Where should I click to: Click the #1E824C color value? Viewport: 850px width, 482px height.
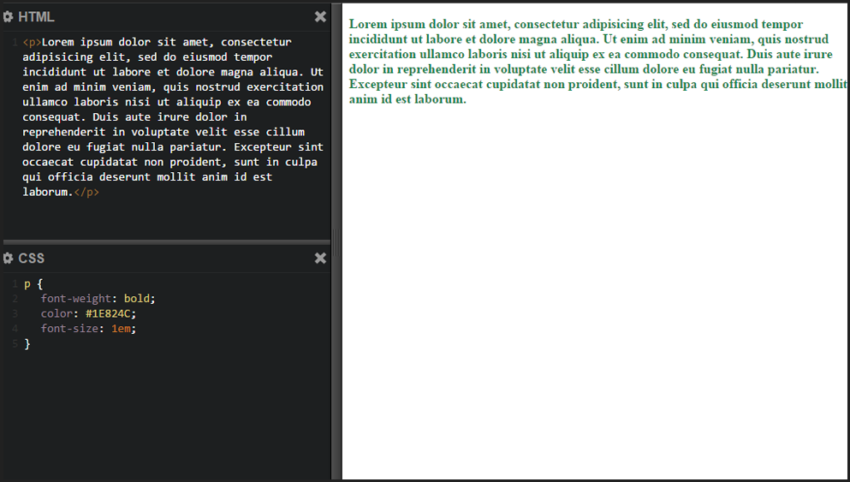pyautogui.click(x=110, y=313)
